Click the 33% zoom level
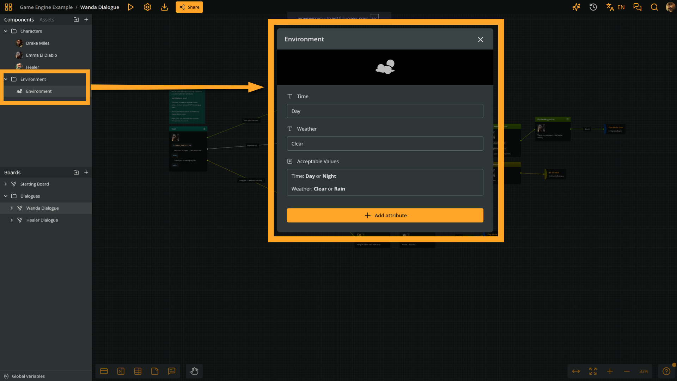This screenshot has width=677, height=381. pyautogui.click(x=644, y=371)
